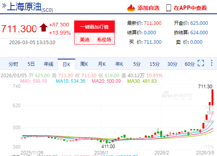Click the dark red up arrow beside price
This screenshot has width=217, height=156.
click(43, 27)
